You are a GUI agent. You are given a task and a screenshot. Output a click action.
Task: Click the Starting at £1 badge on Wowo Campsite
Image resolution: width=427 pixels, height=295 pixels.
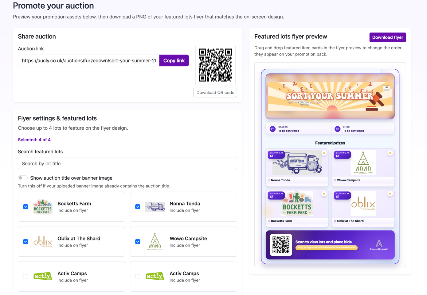(342, 155)
